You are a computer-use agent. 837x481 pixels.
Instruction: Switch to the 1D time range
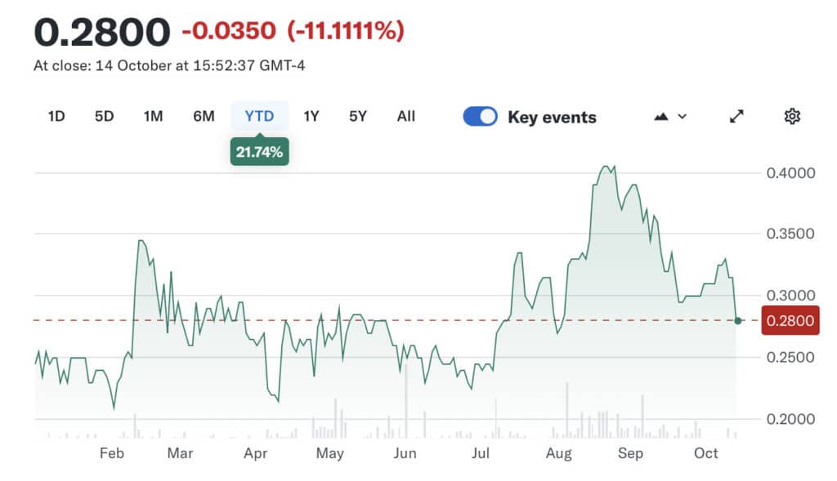point(56,116)
